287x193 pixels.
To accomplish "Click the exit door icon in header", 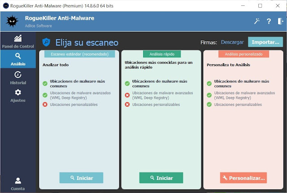I will pyautogui.click(x=280, y=21).
